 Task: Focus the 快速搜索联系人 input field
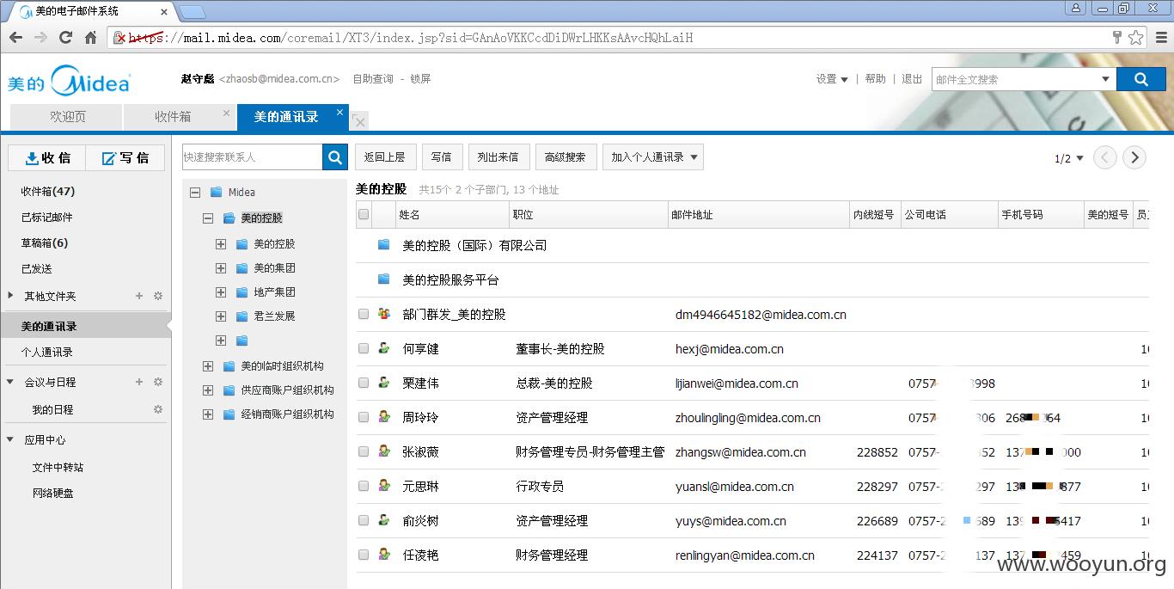(x=252, y=157)
